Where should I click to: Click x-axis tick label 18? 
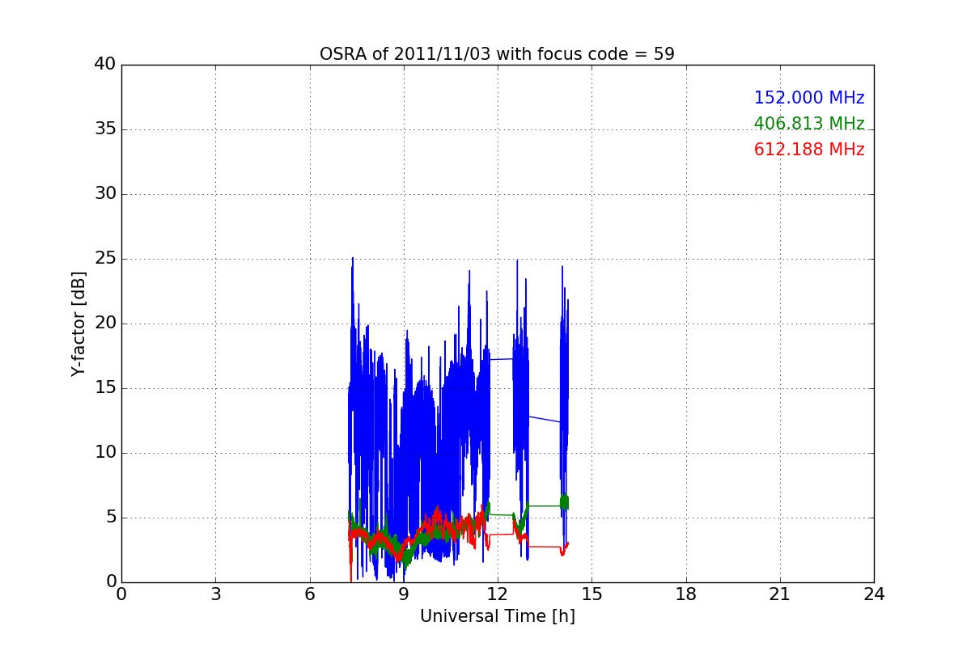686,594
